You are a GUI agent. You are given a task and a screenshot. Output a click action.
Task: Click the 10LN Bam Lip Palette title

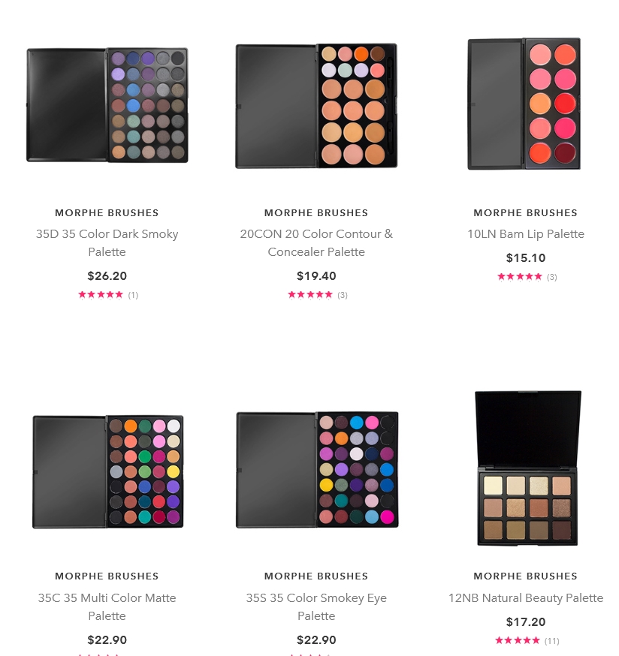[526, 234]
